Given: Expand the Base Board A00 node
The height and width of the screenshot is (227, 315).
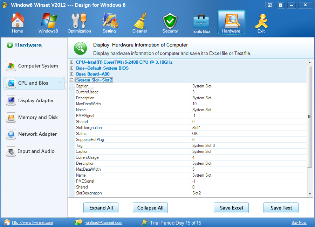Looking at the screenshot, I should (71, 74).
